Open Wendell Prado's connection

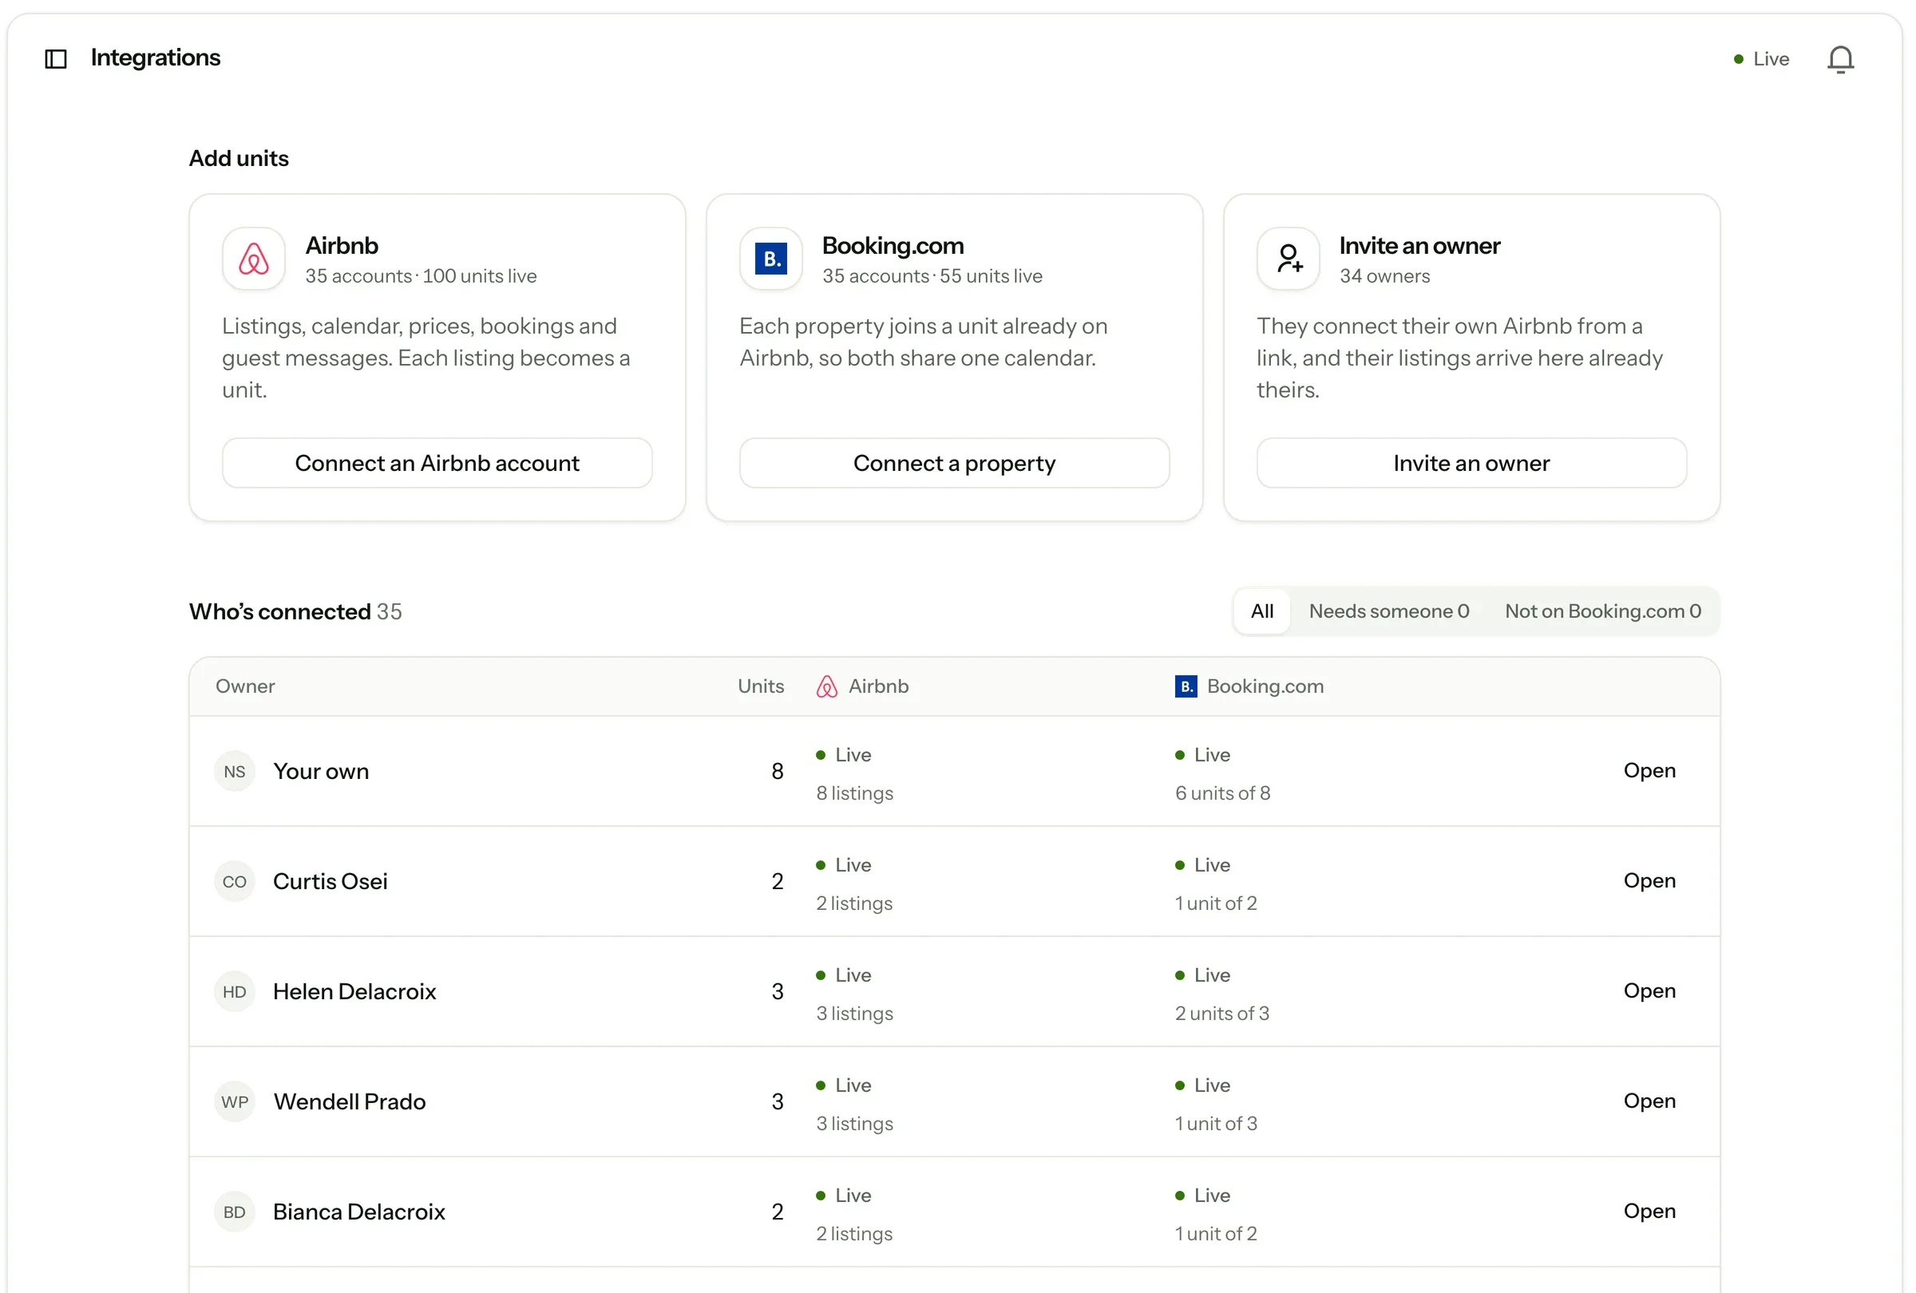coord(1649,1101)
